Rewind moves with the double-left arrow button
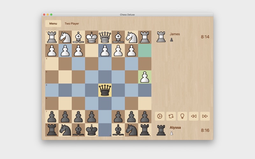Screen dimensions: 255x159 (193, 116)
